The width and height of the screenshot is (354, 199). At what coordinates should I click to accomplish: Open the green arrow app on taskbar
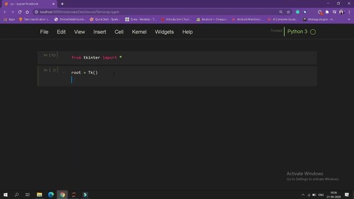(x=85, y=195)
